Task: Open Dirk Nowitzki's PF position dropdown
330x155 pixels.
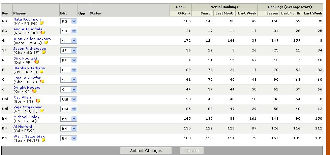Action: pyautogui.click(x=69, y=60)
